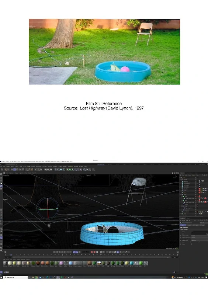
Task: Click the timeline current frame marker
Action: pyautogui.click(x=11, y=255)
